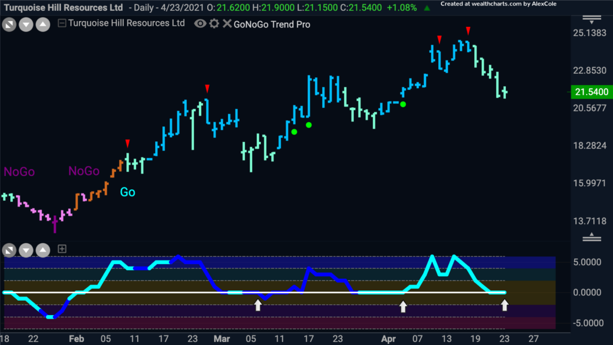Click the low value L:21.1500

[317, 7]
